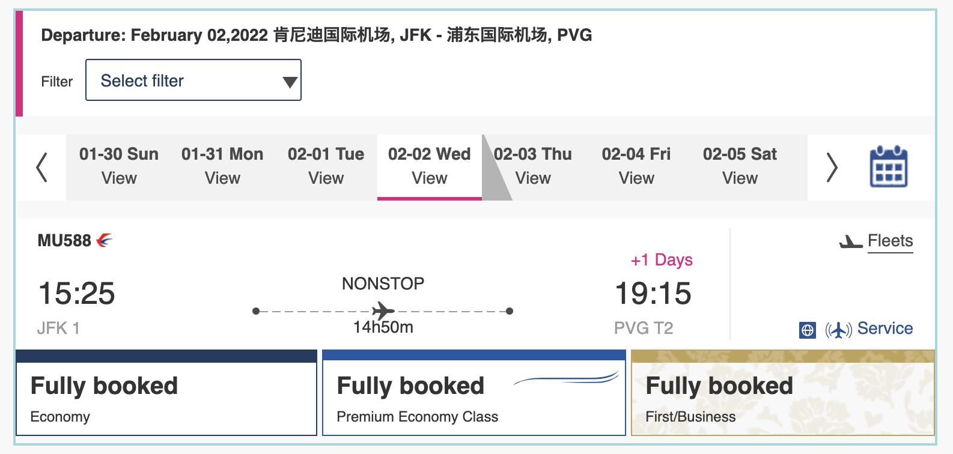Click the airplane icon beside Fleets
The height and width of the screenshot is (454, 953).
[851, 242]
